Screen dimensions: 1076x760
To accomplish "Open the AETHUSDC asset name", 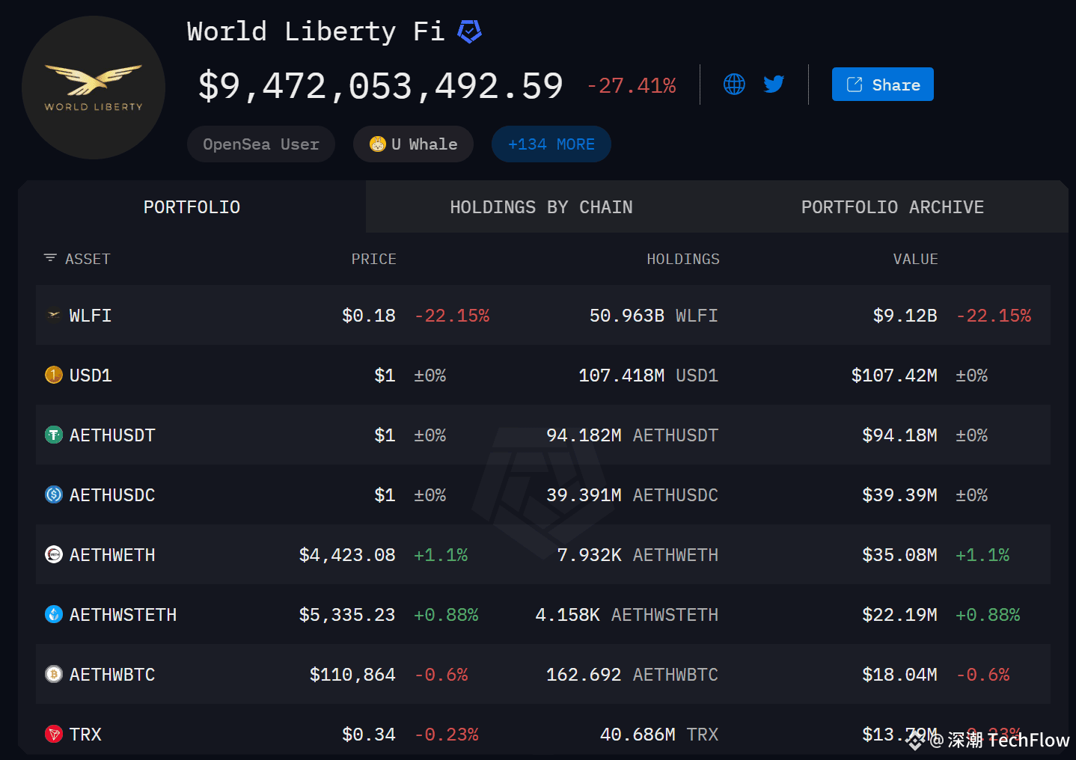I will point(112,495).
